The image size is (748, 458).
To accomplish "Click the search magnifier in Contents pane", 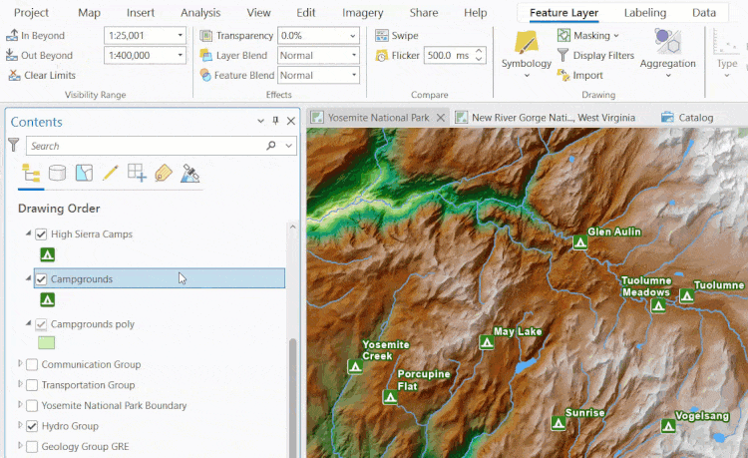I will [271, 146].
